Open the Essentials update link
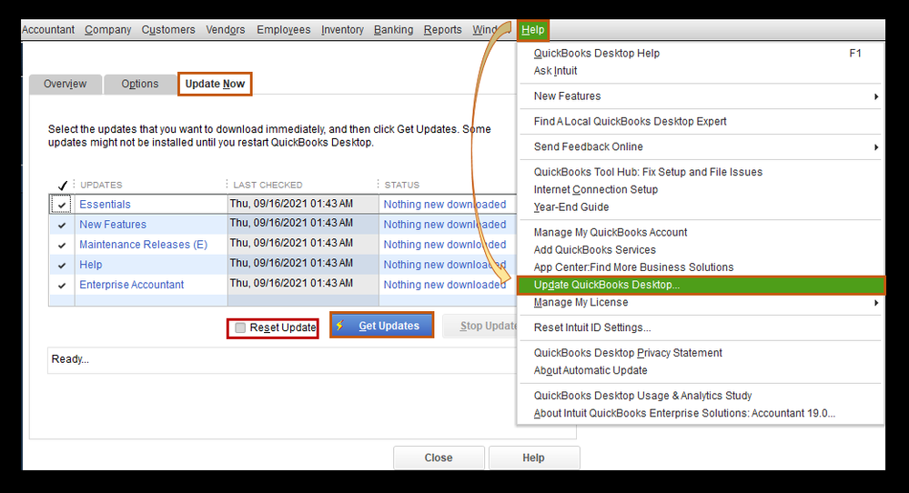Screen dimensions: 909x493 105,205
